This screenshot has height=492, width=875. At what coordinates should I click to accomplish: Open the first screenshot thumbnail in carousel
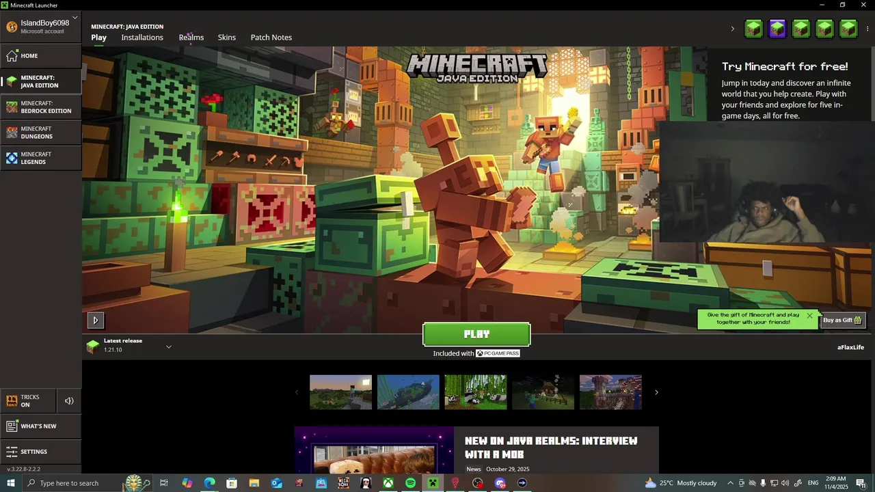(340, 392)
